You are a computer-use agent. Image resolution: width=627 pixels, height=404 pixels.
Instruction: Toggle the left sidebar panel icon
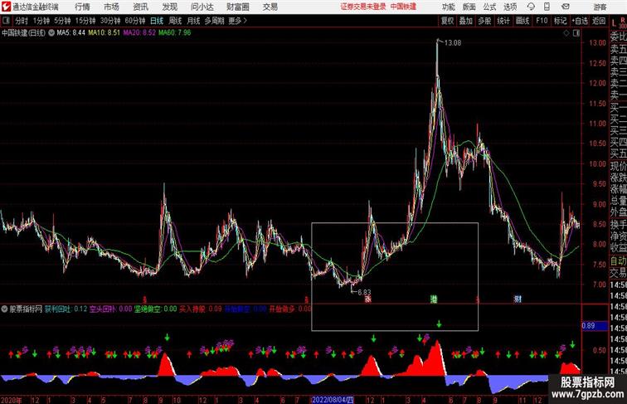tap(6, 21)
